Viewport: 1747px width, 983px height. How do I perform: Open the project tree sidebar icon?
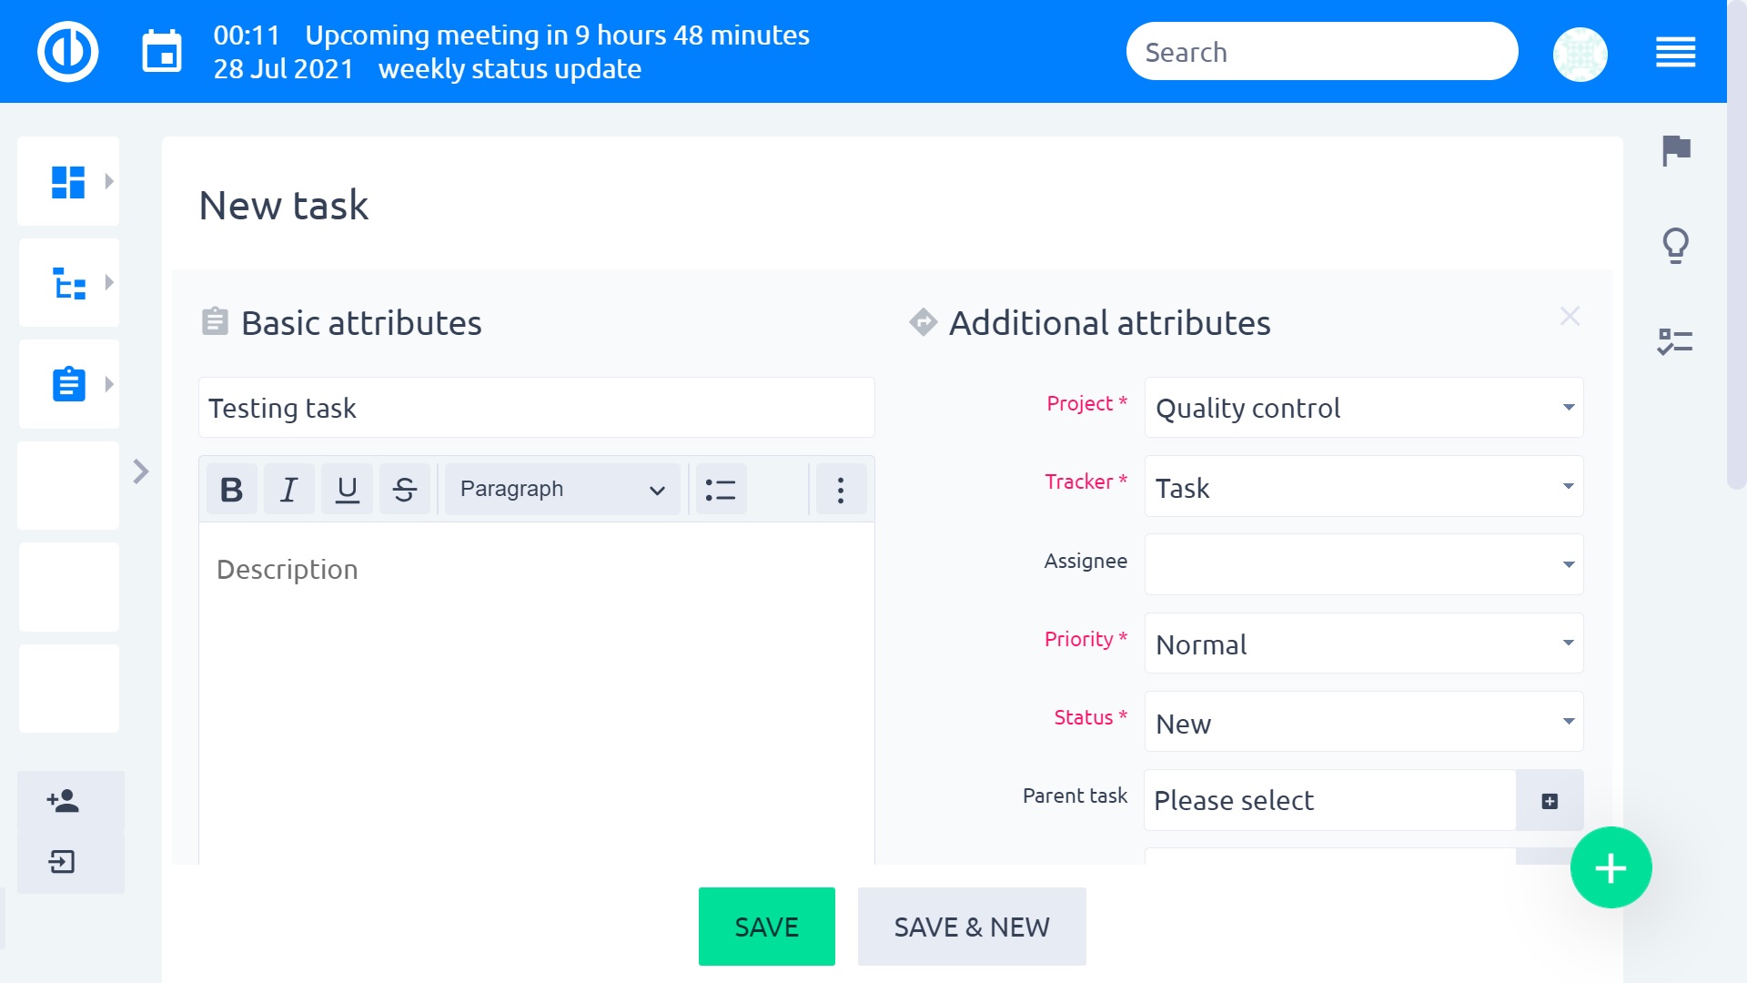click(x=68, y=283)
